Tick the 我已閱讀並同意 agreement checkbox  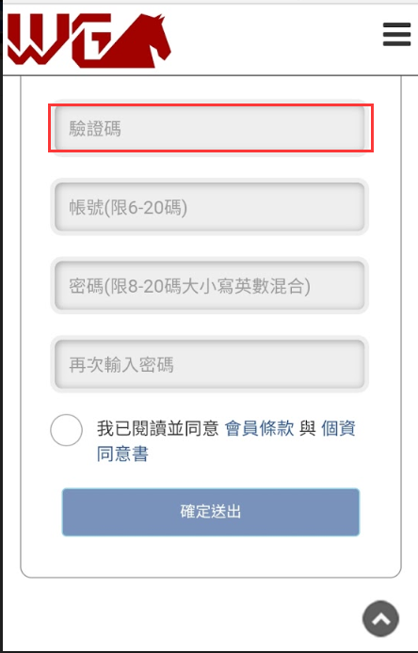click(x=66, y=430)
